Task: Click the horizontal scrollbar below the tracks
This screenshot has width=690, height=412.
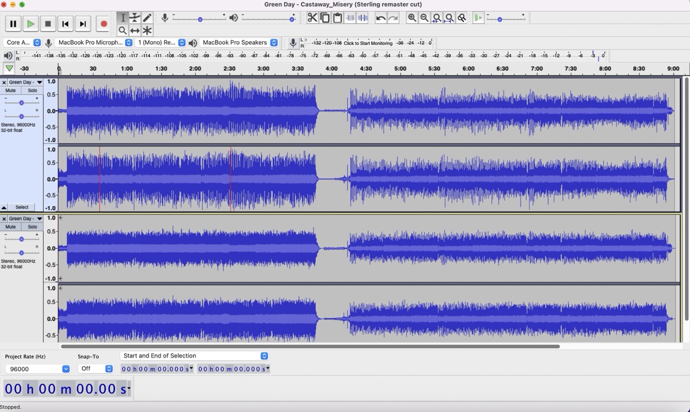Action: pyautogui.click(x=310, y=346)
